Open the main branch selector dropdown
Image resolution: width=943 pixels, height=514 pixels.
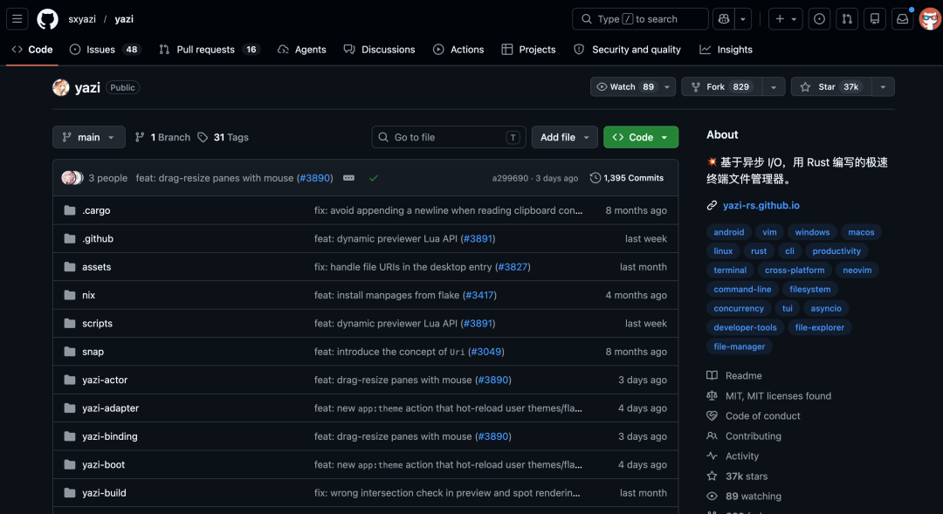[x=89, y=137]
